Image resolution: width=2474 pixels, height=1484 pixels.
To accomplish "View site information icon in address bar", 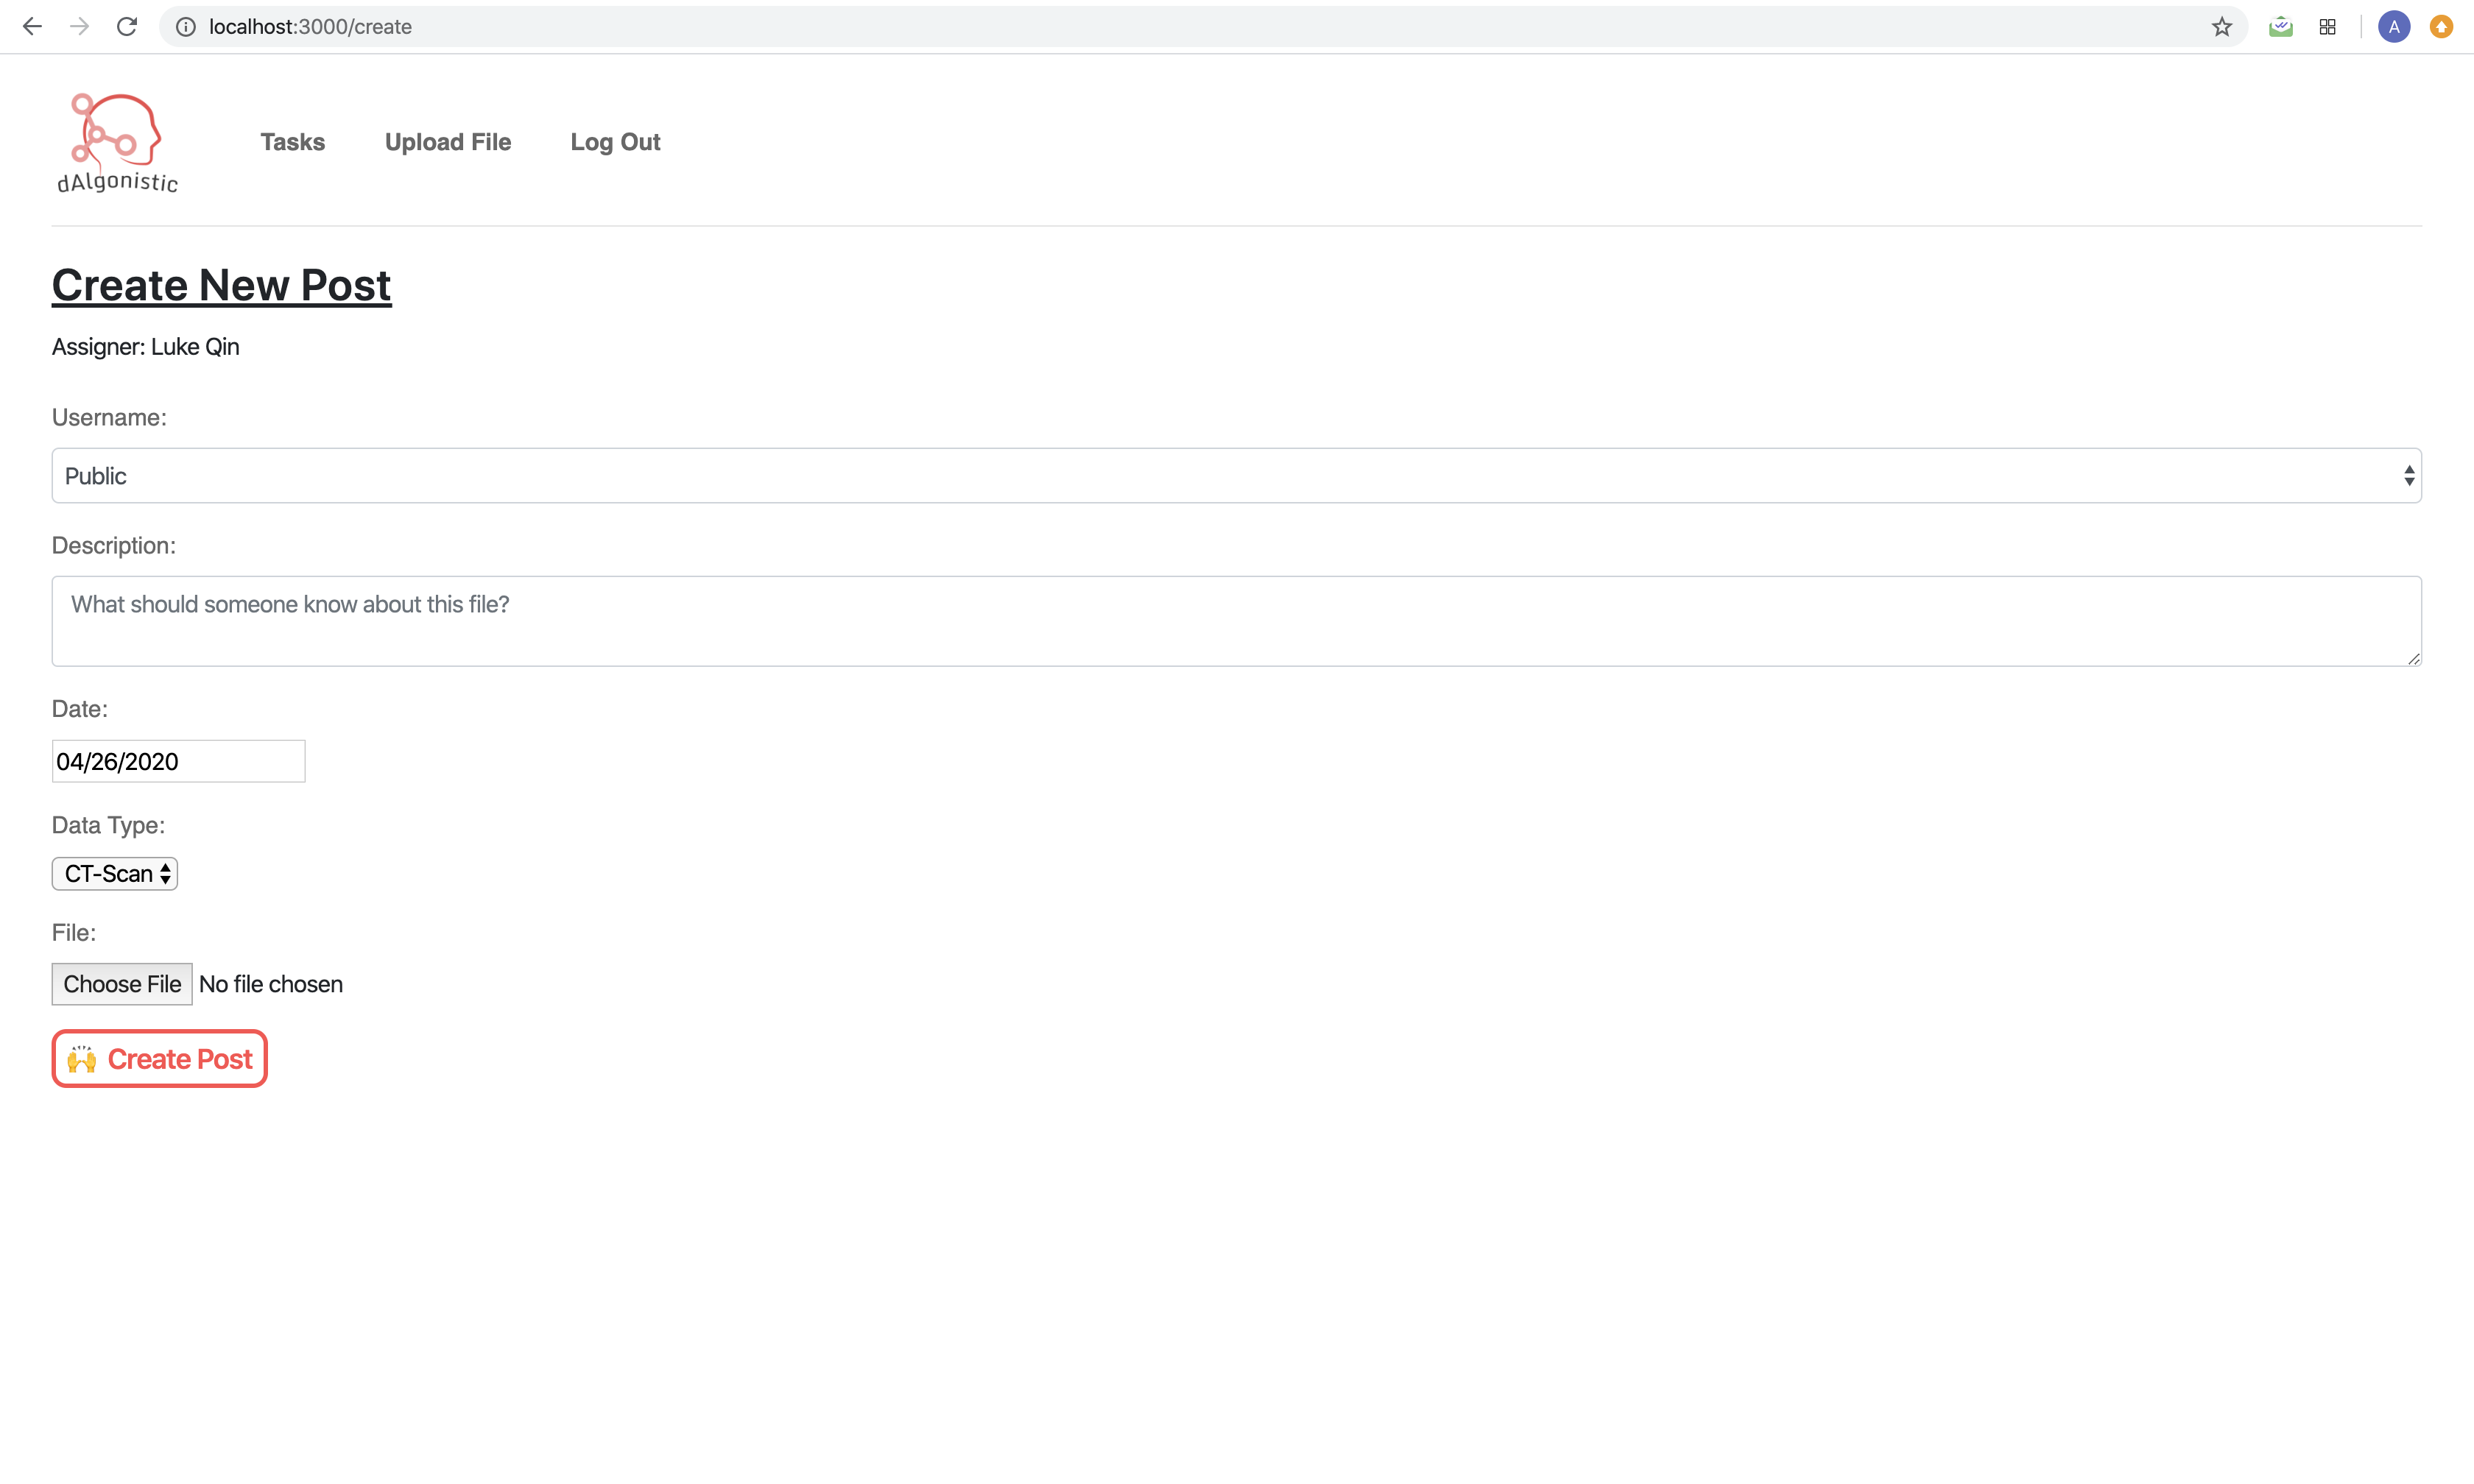I will [186, 27].
